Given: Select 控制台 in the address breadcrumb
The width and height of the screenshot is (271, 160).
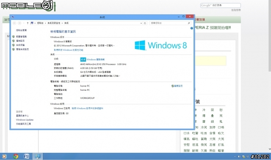Looking at the screenshot, I should 40,23.
